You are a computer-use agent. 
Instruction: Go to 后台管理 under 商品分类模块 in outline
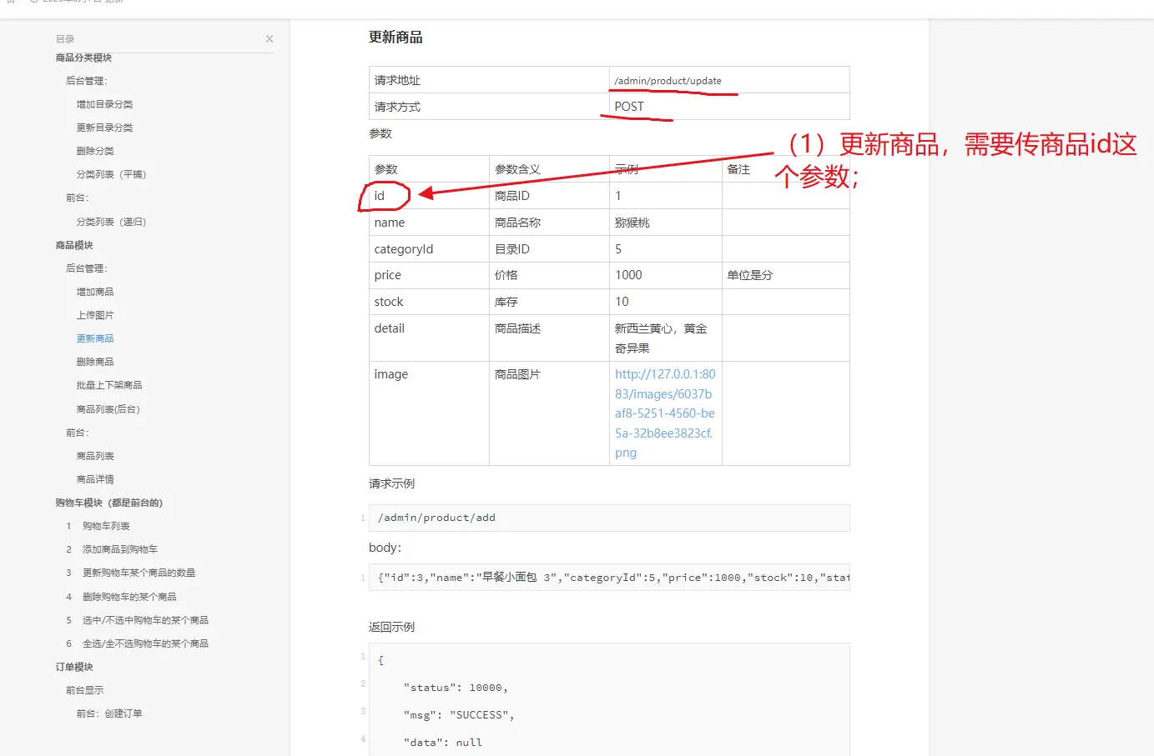click(87, 81)
